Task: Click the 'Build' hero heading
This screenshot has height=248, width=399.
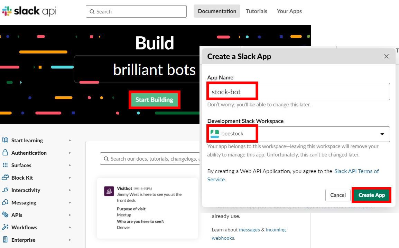Action: 155,43
